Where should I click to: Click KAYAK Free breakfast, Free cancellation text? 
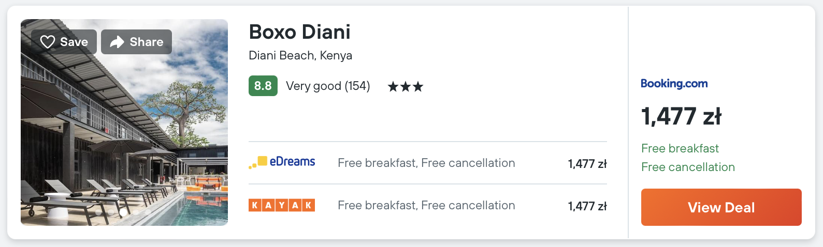pos(426,206)
